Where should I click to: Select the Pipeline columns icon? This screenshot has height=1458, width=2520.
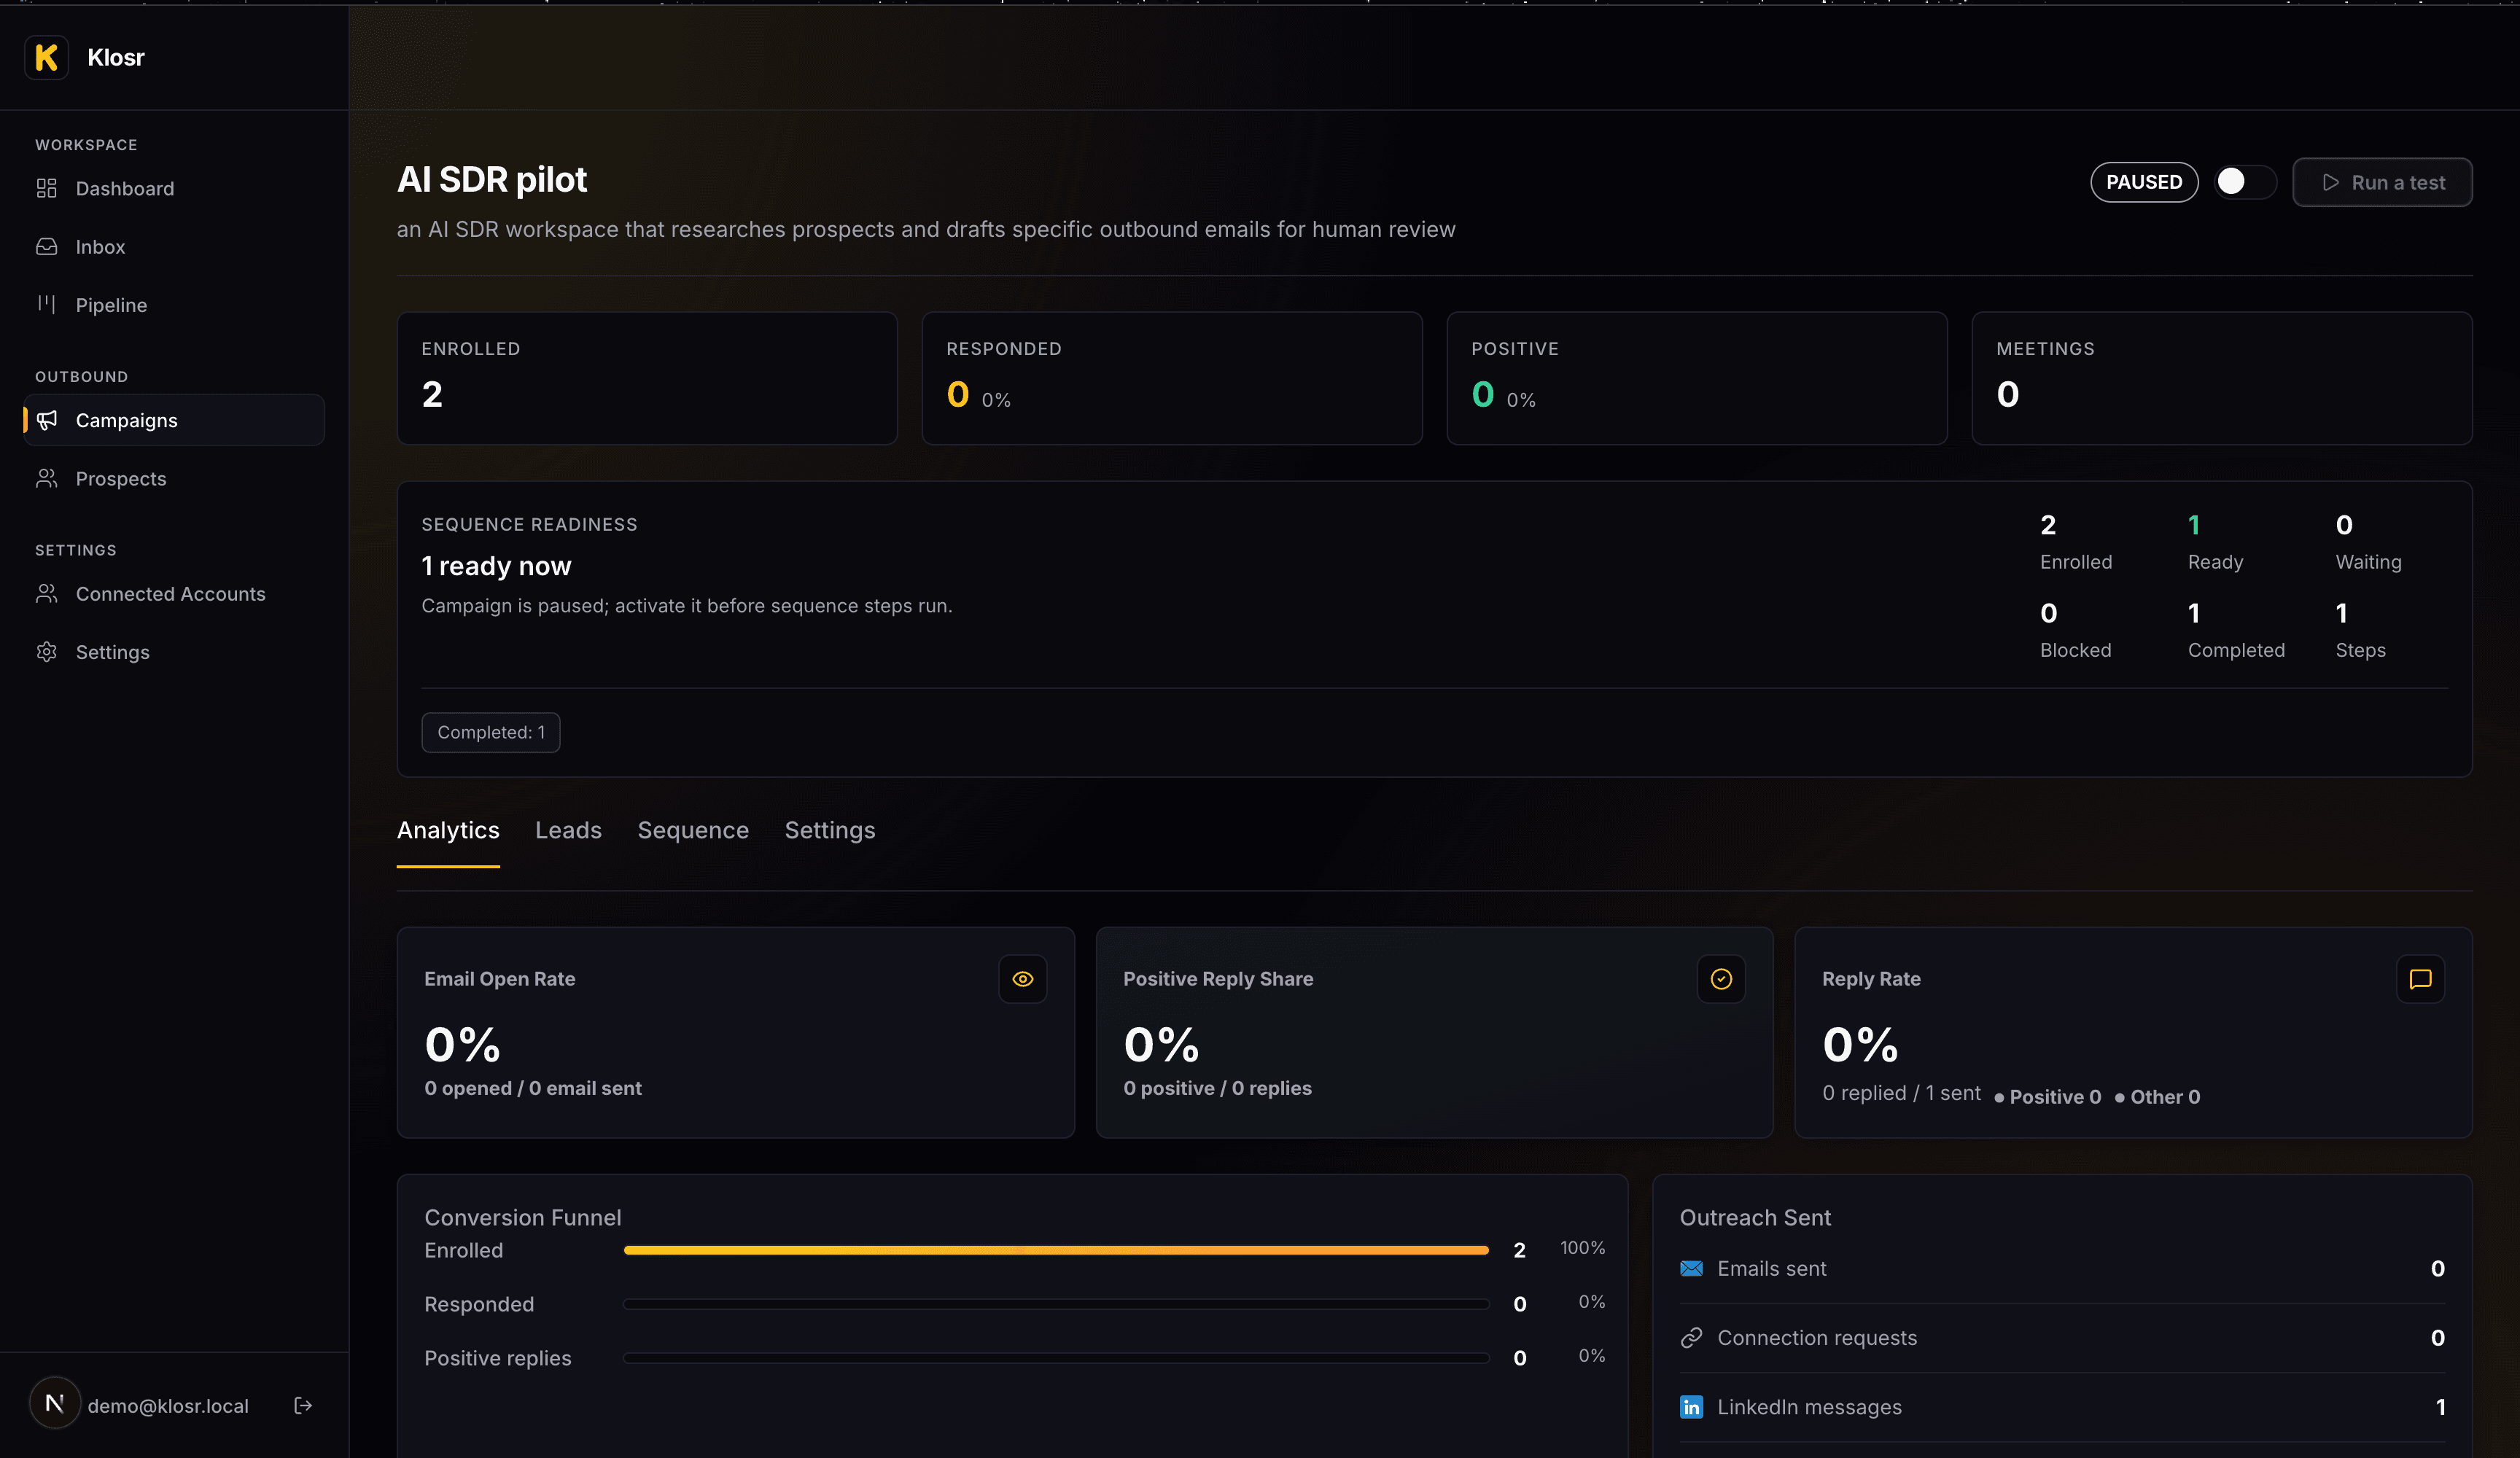point(47,304)
